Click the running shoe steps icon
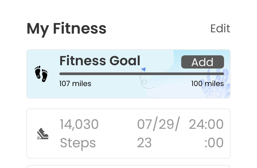257x168 pixels. (43, 134)
